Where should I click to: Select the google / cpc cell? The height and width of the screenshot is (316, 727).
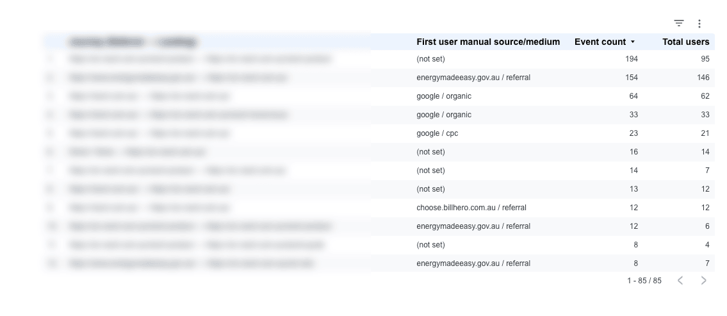coord(437,133)
